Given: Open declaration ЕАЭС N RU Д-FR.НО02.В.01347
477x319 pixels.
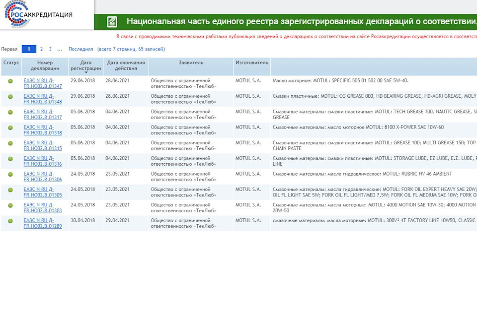Looking at the screenshot, I should click(43, 83).
